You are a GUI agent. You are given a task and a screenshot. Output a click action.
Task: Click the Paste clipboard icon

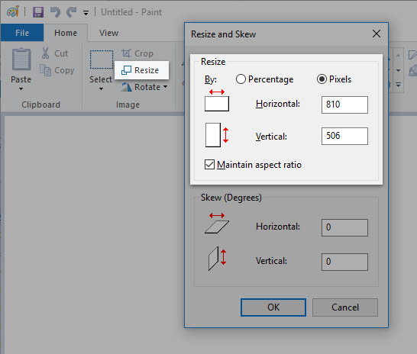tap(21, 60)
